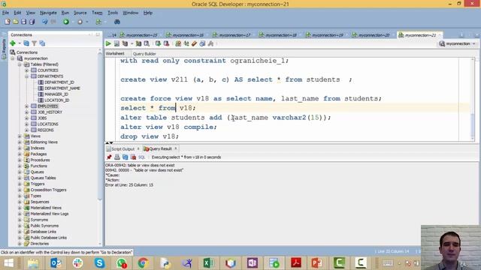Click the SQL History icon
The image size is (481, 270).
[x=202, y=43]
